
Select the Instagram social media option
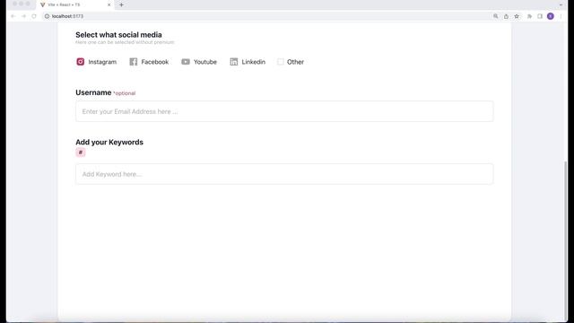96,62
